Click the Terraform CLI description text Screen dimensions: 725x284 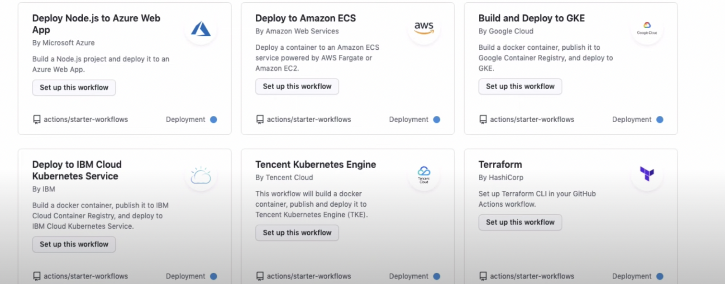537,199
